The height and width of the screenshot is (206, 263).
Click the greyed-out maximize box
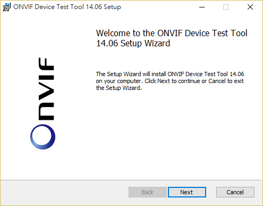tap(226, 7)
